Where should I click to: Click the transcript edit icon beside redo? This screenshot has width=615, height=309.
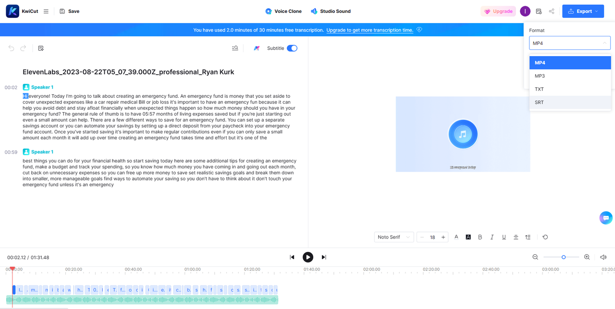(41, 48)
